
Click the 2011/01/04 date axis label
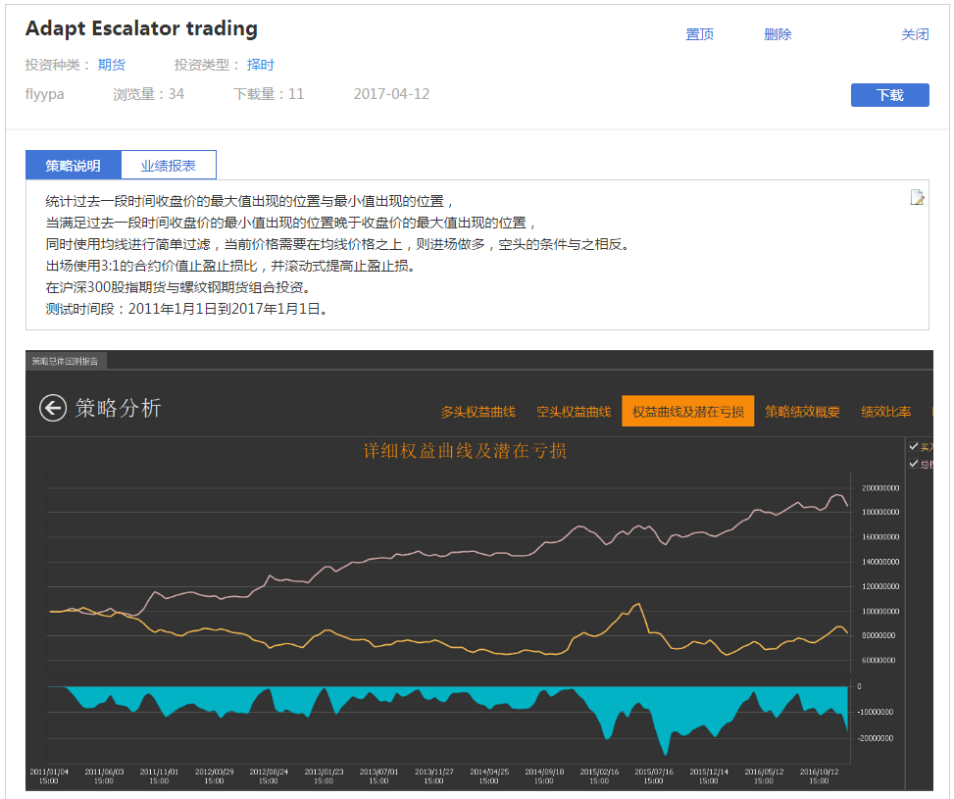click(49, 775)
